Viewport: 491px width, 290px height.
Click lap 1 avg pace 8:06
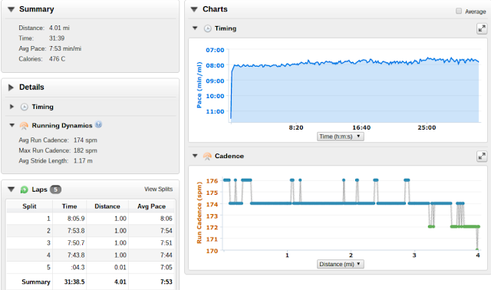click(x=166, y=219)
